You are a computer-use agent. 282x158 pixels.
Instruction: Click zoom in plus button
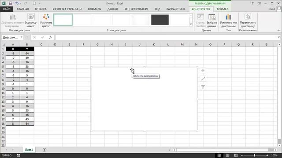click(267, 155)
